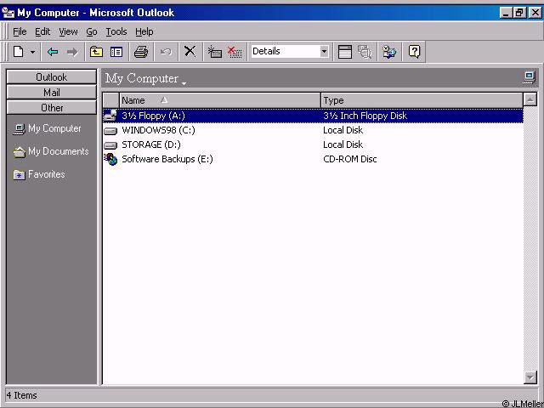Select the Other shortcut group
Image resolution: width=544 pixels, height=408 pixels.
[x=51, y=108]
